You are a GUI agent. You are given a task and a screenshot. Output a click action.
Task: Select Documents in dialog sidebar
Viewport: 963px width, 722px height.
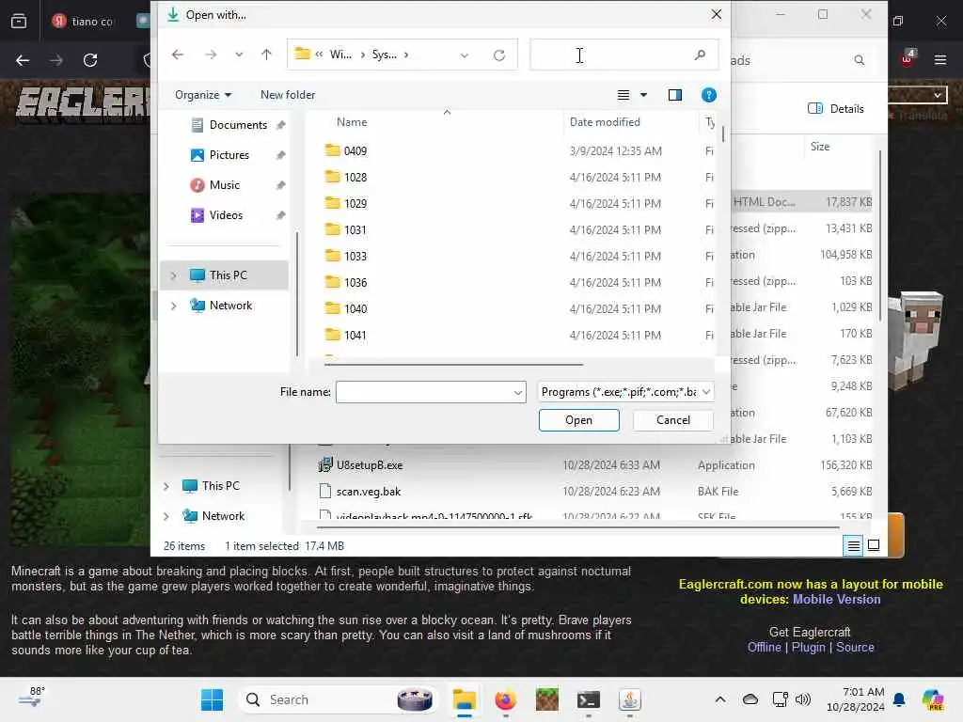[x=238, y=125]
